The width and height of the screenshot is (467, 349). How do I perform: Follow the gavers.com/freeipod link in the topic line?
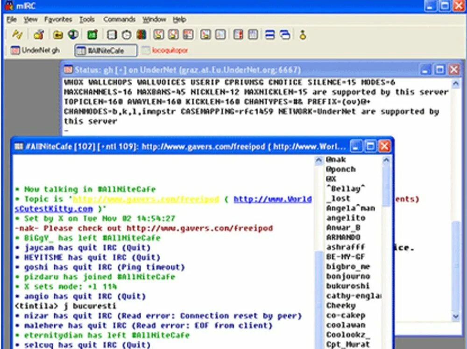146,199
